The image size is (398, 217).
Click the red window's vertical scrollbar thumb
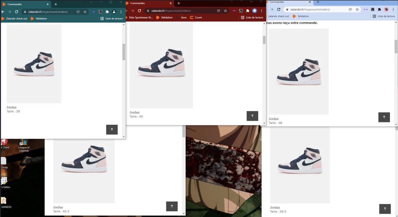264,40
